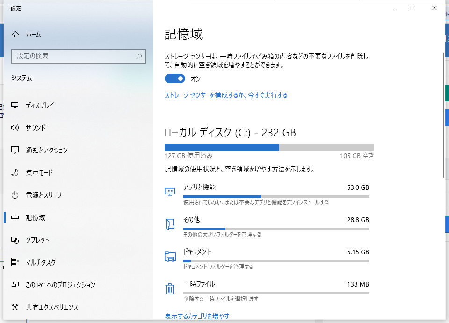449x323 pixels.
Task: Click the アプリと機能 storage category icon
Action: click(x=170, y=191)
